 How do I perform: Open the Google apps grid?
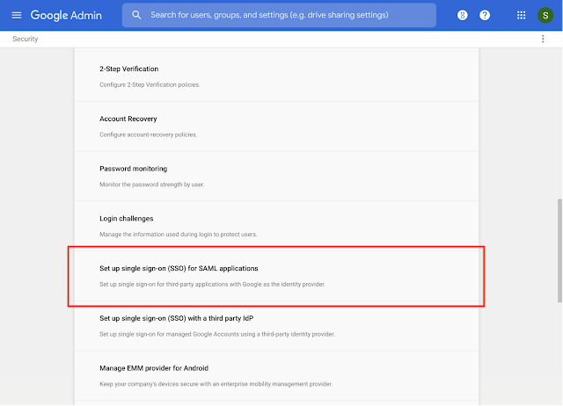[521, 15]
